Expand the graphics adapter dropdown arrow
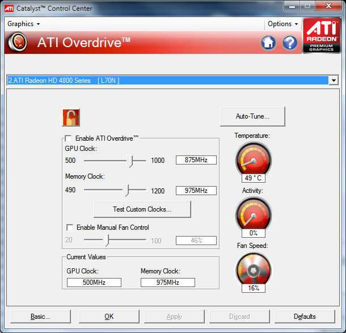346x333 pixels. [x=334, y=81]
